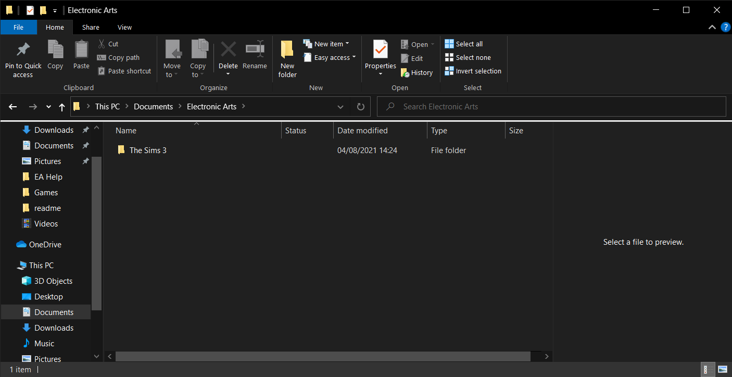
Task: Open the Copy to menu
Action: click(198, 59)
